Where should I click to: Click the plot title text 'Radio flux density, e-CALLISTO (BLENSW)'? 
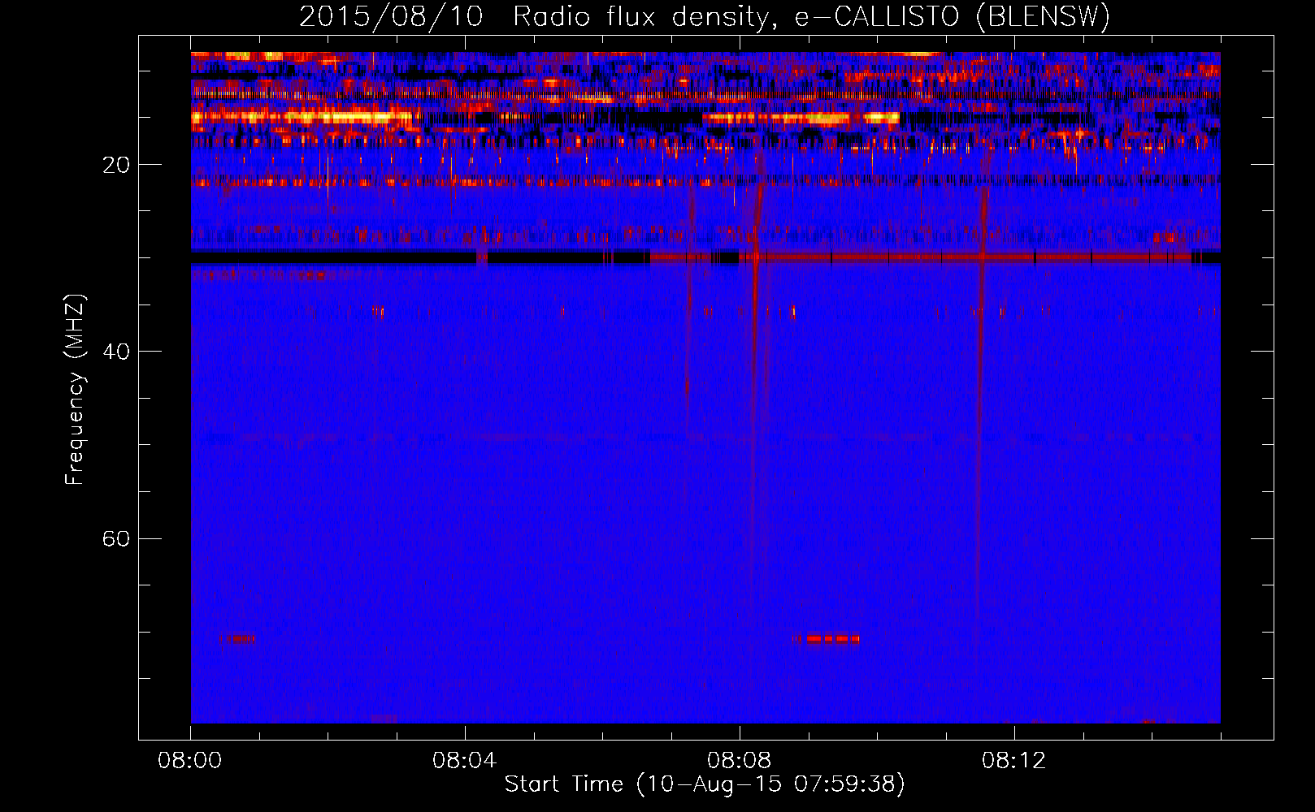[x=811, y=17]
